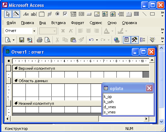The height and width of the screenshot is (132, 166).
Task: Save the report with floppy icon
Action: click(22, 40)
